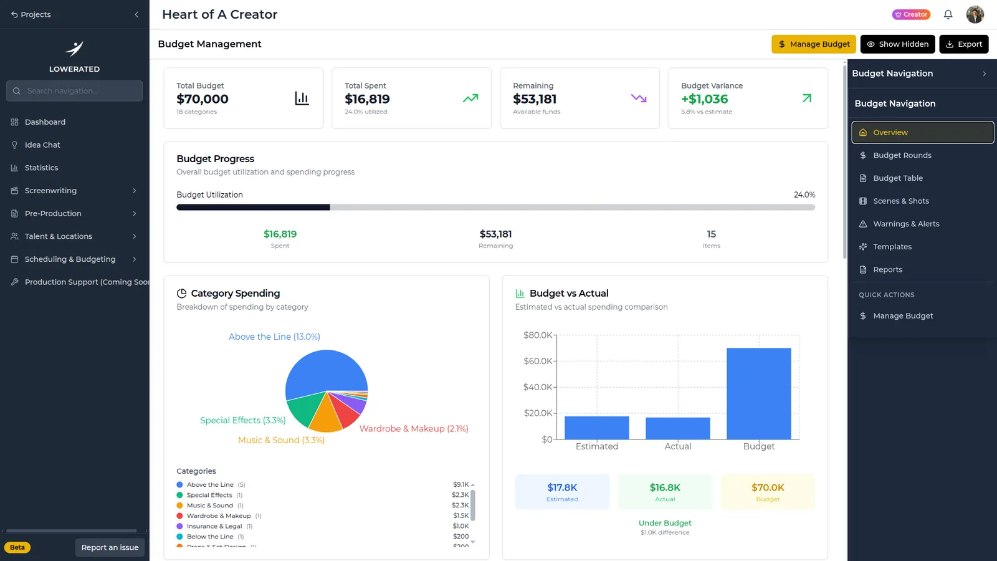This screenshot has height=561, width=997.
Task: Click the Idea Chat lightbulb icon
Action: (x=14, y=145)
